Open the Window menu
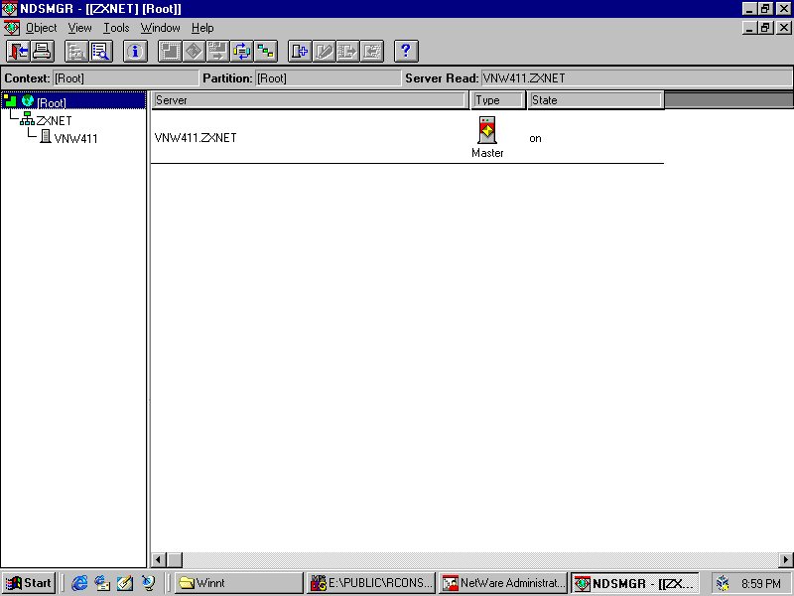The height and width of the screenshot is (596, 794). point(161,28)
